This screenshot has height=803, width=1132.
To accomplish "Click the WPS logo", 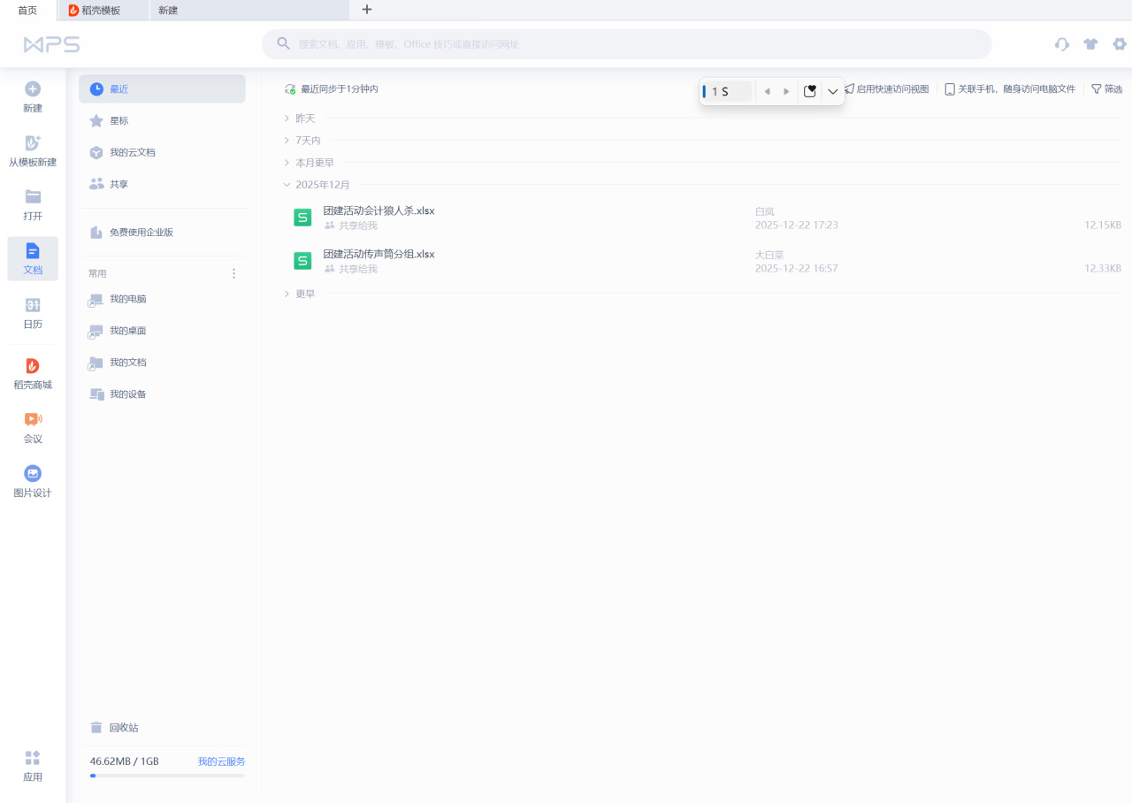I will pyautogui.click(x=51, y=44).
